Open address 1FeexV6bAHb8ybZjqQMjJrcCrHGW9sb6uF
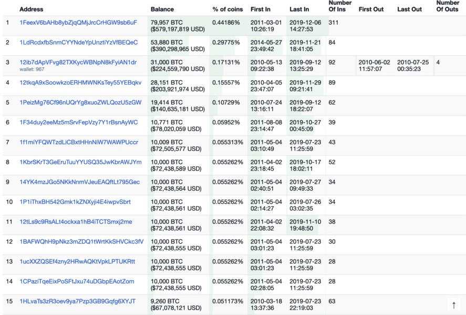The width and height of the screenshot is (466, 315). [78, 23]
